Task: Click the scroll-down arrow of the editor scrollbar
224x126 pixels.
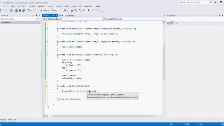Action: 164,113
